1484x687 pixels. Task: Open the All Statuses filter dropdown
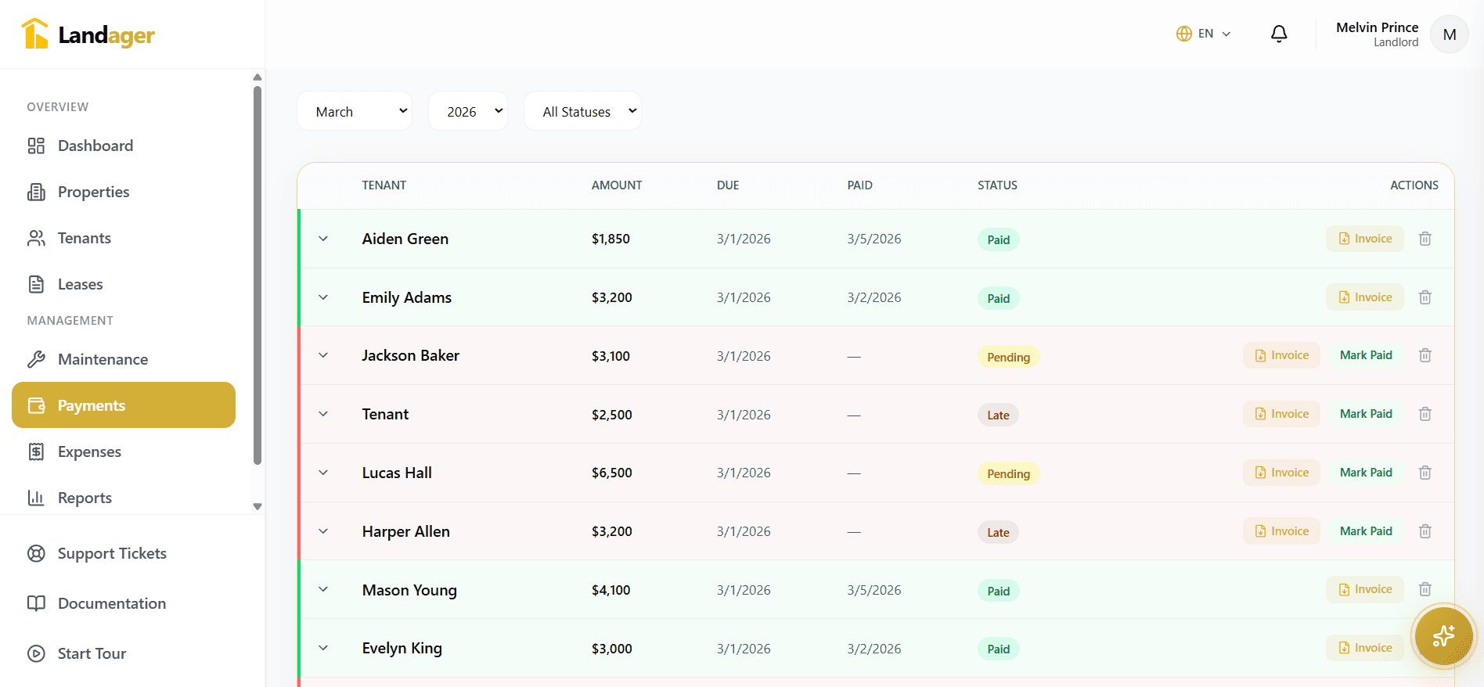pos(582,111)
